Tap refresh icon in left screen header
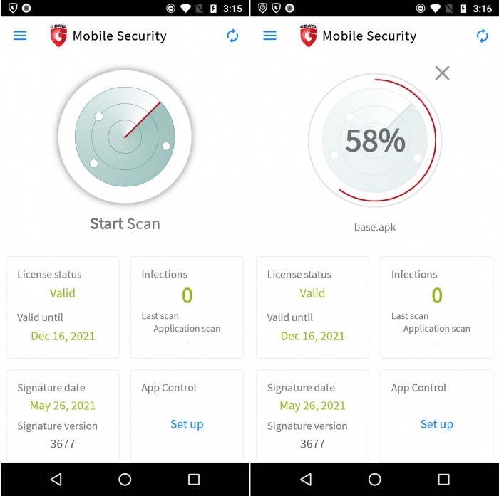Image resolution: width=499 pixels, height=496 pixels. point(232,36)
